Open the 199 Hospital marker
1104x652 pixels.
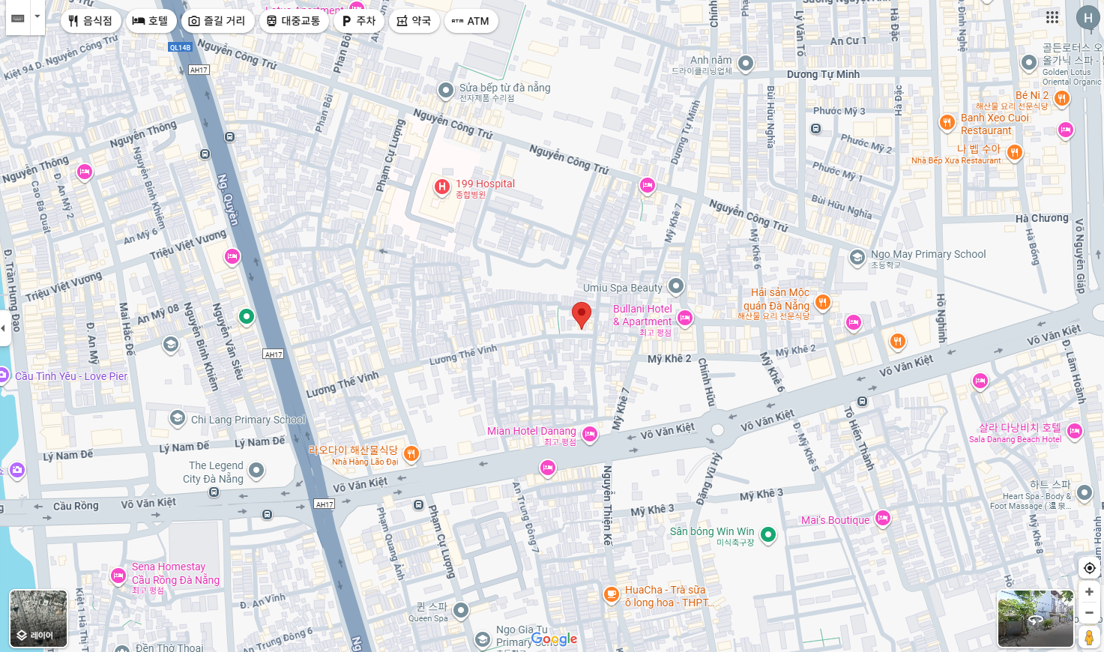442,187
